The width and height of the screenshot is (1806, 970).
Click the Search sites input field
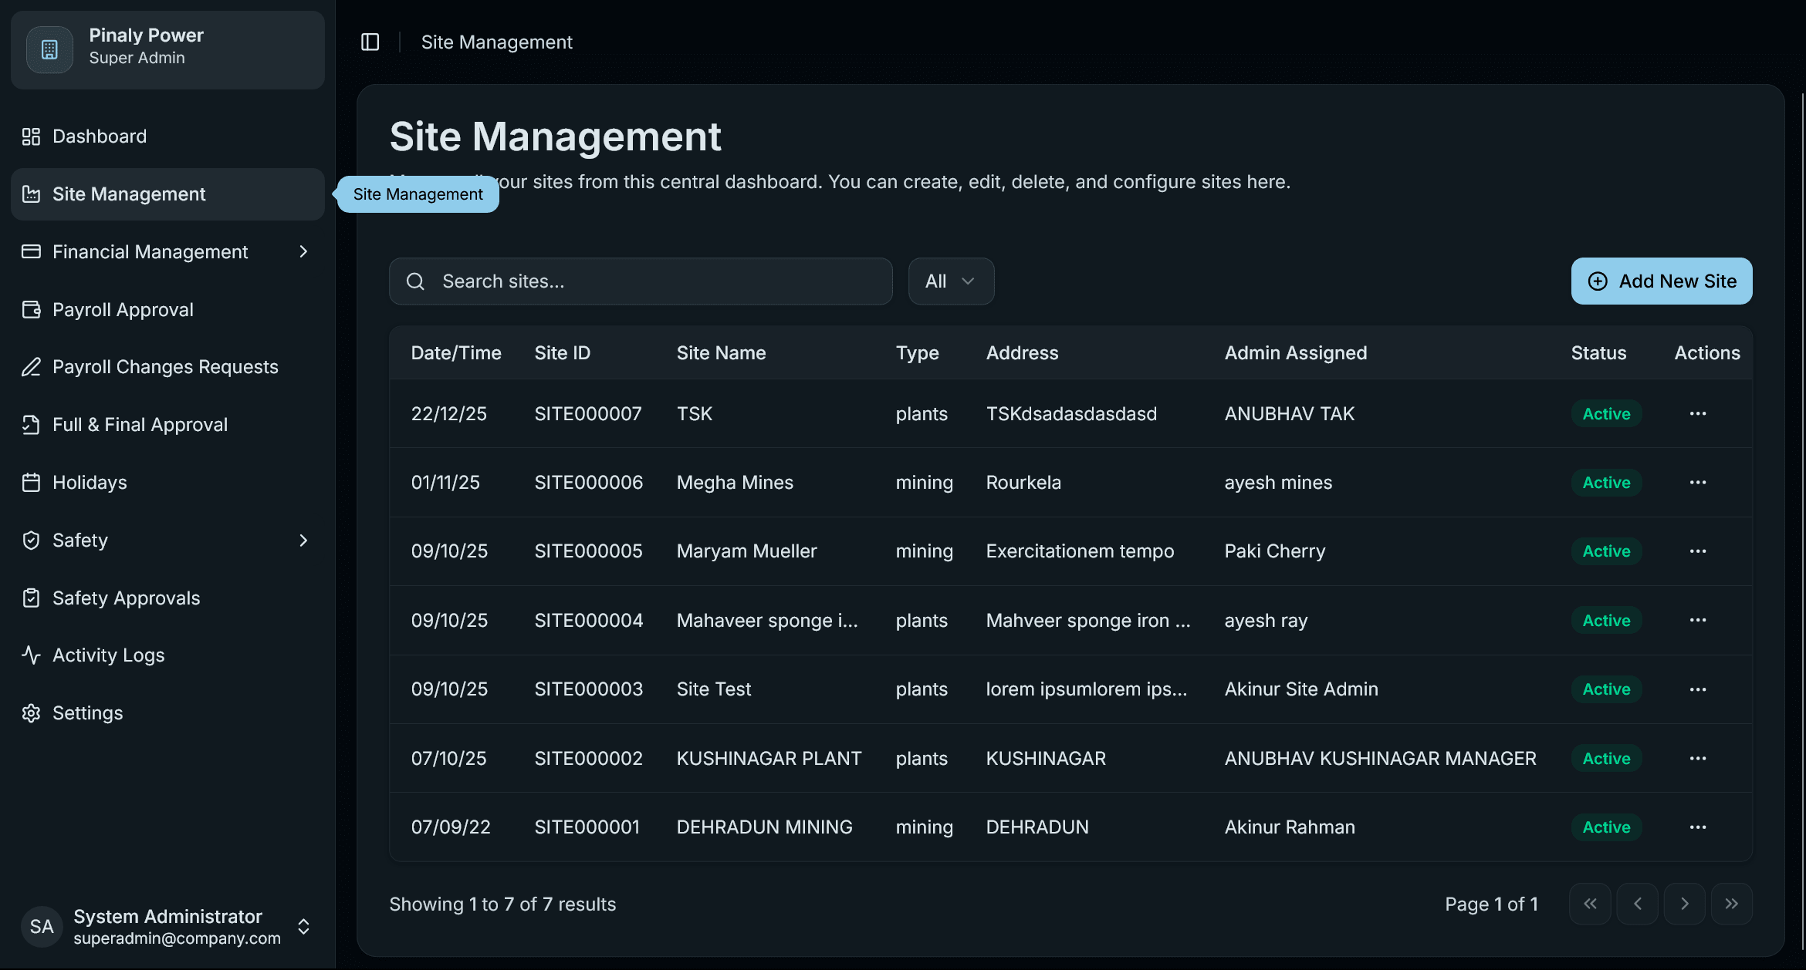click(x=641, y=281)
